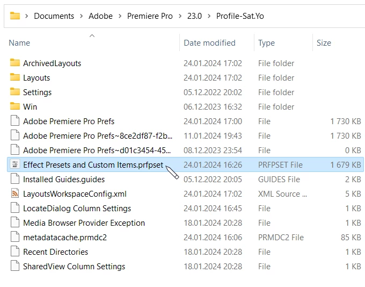Sort by the Size column header
The width and height of the screenshot is (365, 287).
tap(324, 43)
